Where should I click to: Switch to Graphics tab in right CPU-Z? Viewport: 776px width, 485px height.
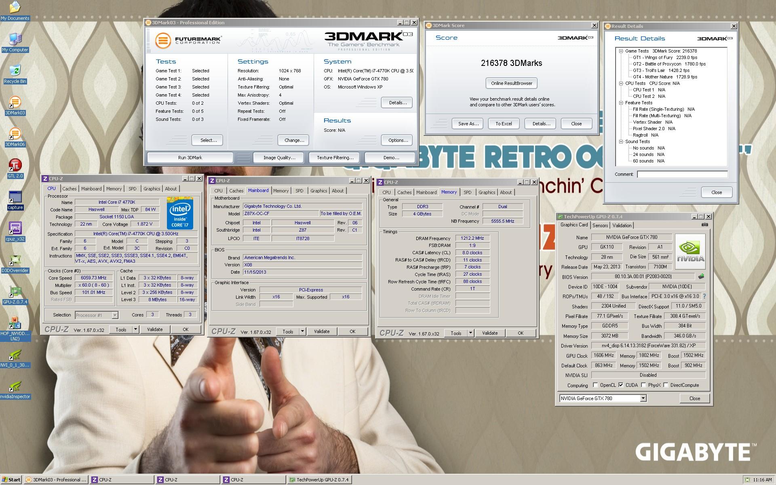487,192
